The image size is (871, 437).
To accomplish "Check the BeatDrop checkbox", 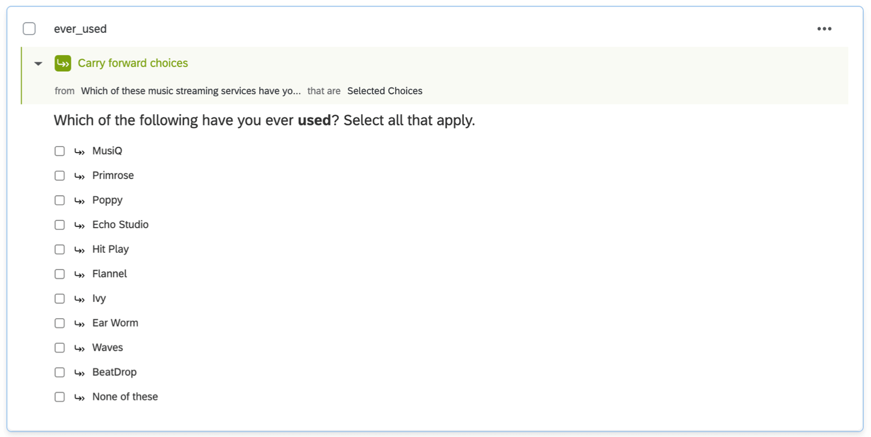I will [x=60, y=373].
